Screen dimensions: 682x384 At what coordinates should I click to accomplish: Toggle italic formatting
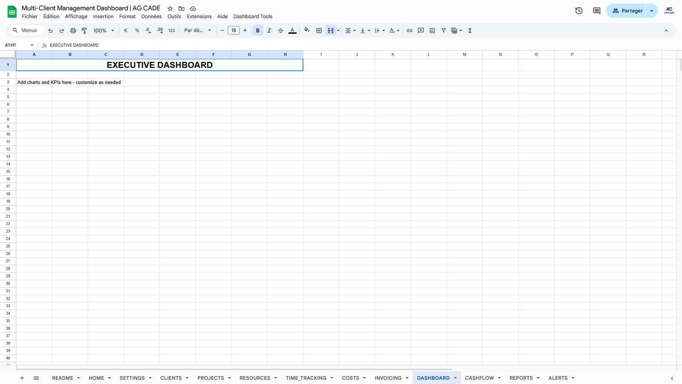point(269,31)
